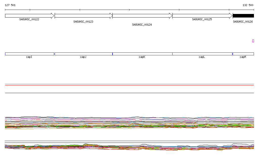Click the SAOUHSC_00123 text label
259x155 pixels.
click(83, 22)
